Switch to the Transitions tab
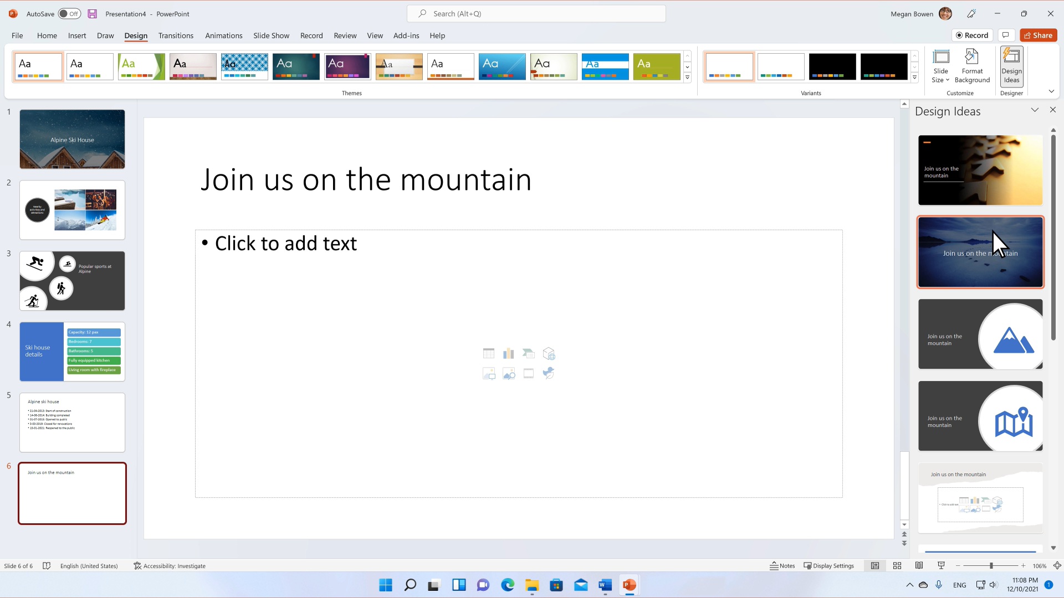This screenshot has width=1064, height=598. [176, 35]
